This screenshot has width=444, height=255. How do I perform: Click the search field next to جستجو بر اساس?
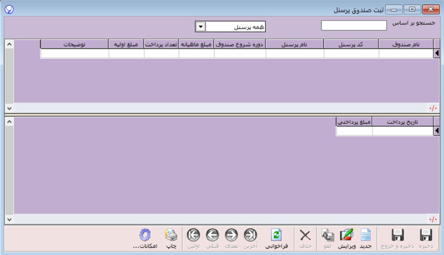click(354, 26)
